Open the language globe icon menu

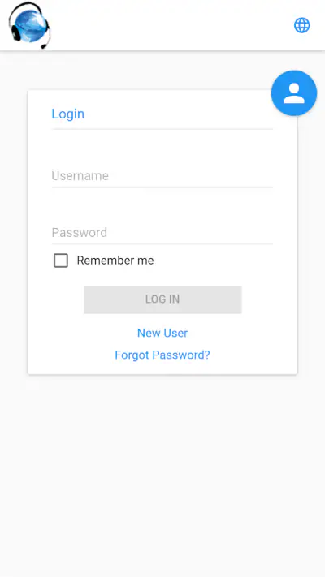(x=301, y=25)
